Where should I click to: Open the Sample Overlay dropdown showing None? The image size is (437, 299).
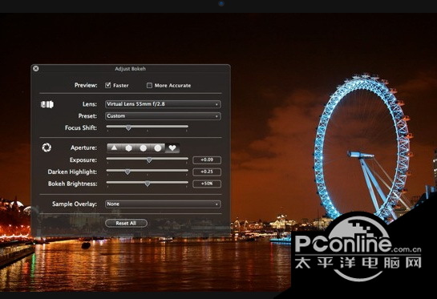[163, 204]
